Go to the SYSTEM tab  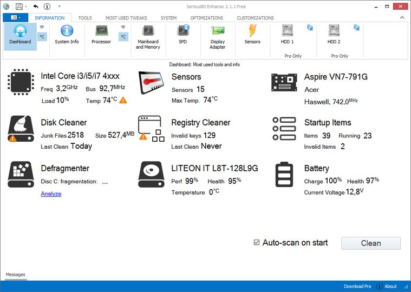click(x=168, y=18)
